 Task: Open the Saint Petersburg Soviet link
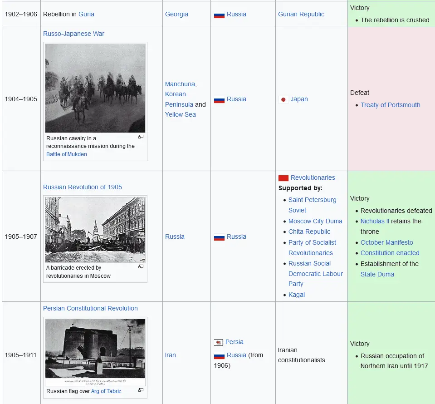point(312,200)
